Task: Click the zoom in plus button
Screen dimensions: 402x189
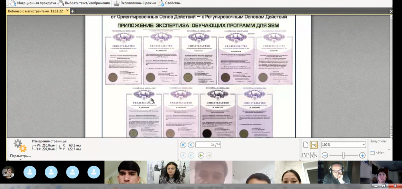Action: (x=362, y=155)
